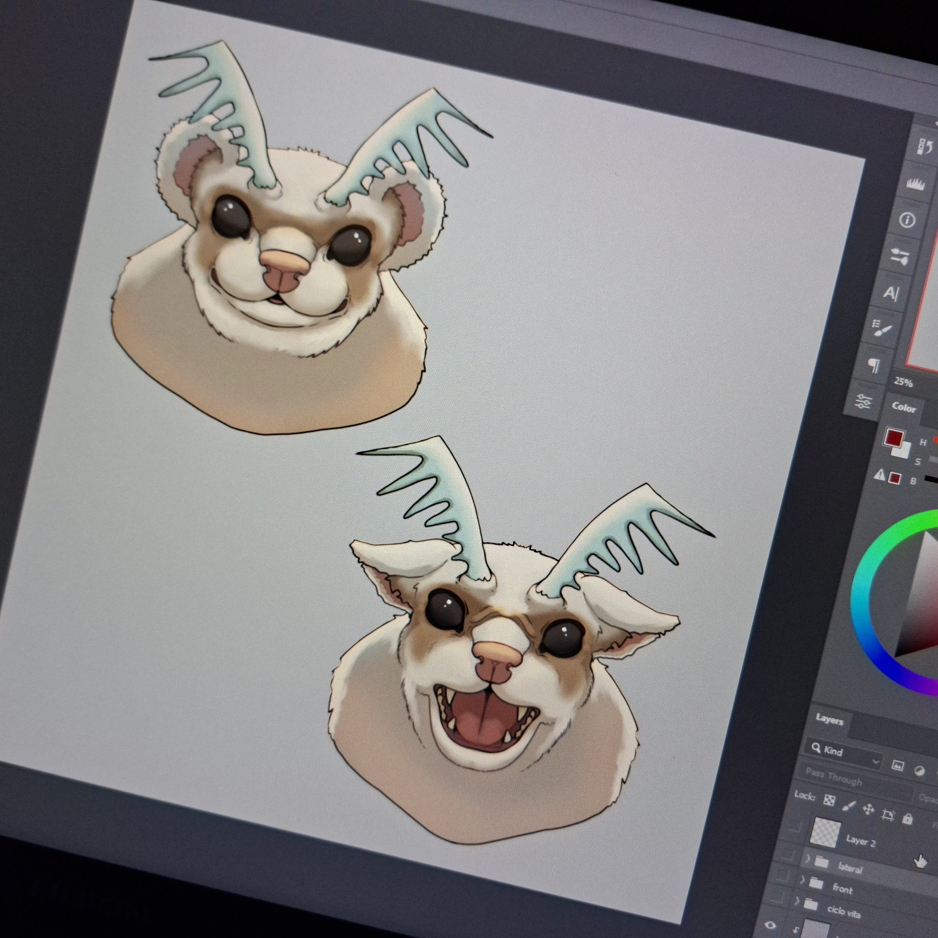The image size is (938, 938).
Task: Select the Layer 2 thumbnail
Action: click(826, 832)
